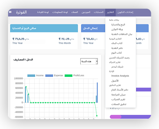Open the الموردون menu
This screenshot has width=159, height=129.
pyautogui.click(x=86, y=12)
